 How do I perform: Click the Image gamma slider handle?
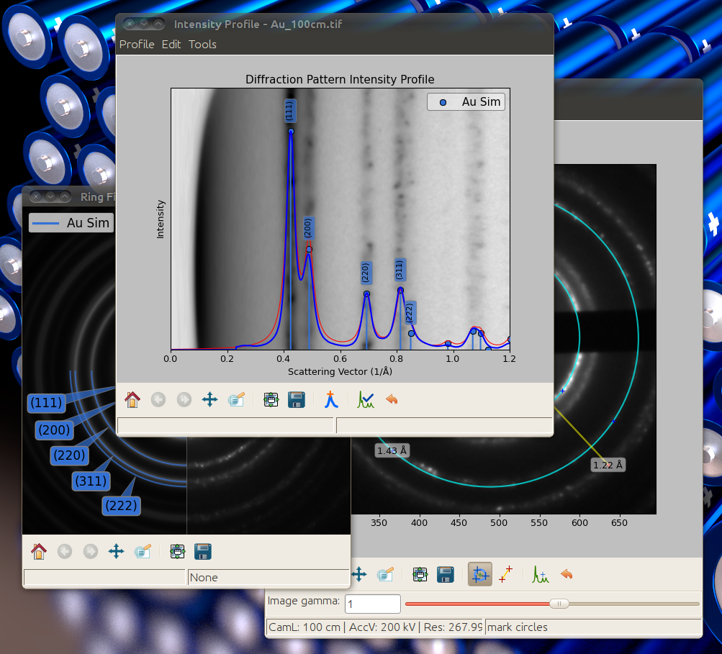point(559,604)
